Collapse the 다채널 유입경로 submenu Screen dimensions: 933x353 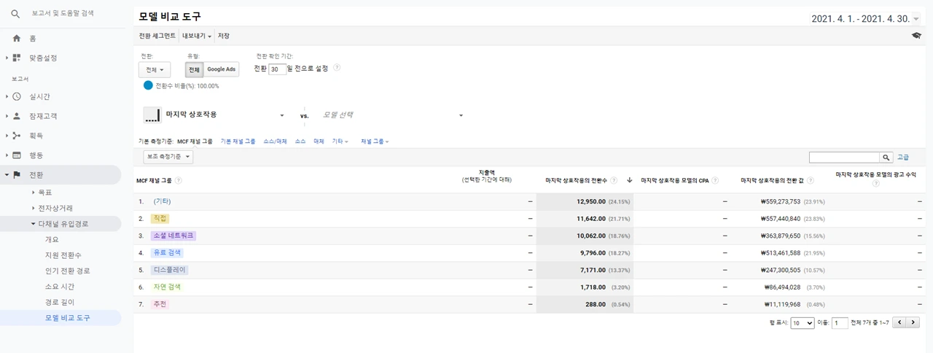[34, 224]
